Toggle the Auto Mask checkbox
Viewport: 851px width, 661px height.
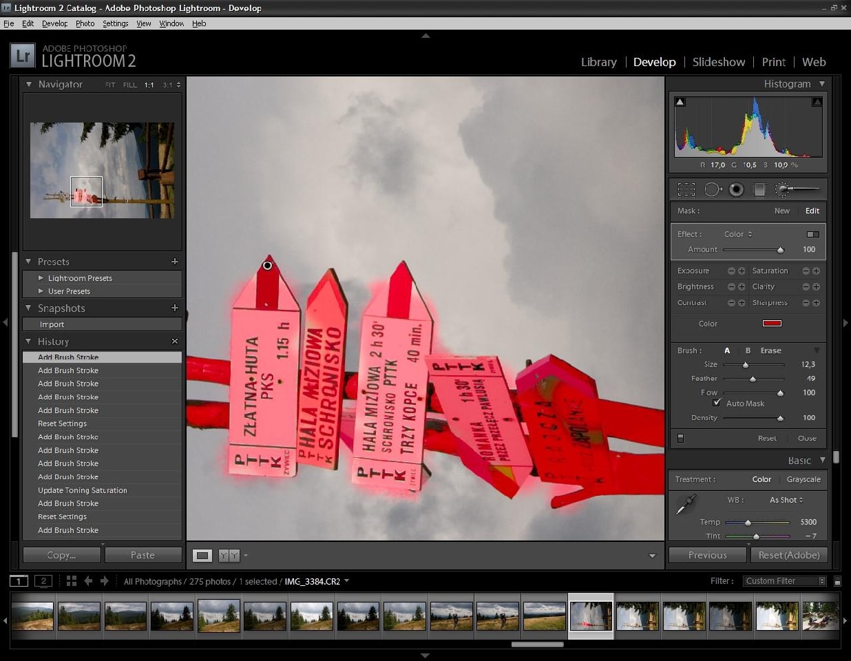point(717,403)
